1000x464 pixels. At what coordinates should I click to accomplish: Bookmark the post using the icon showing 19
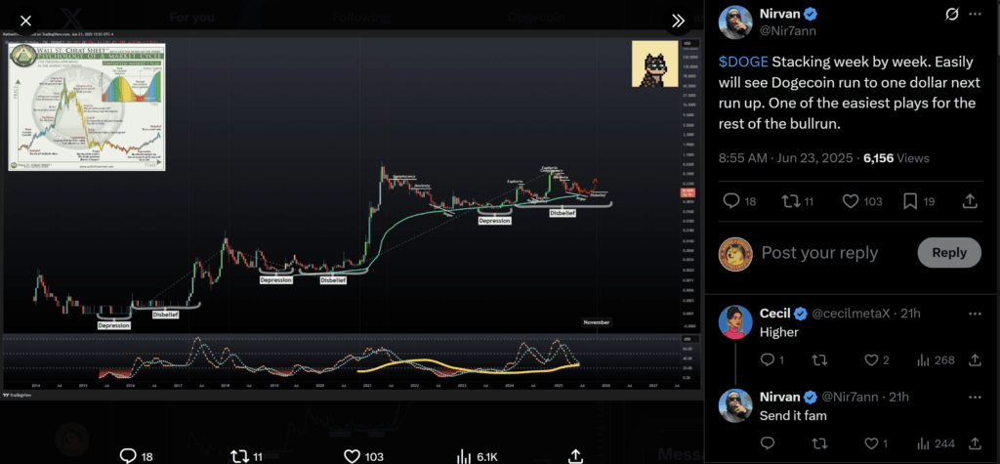click(x=919, y=201)
